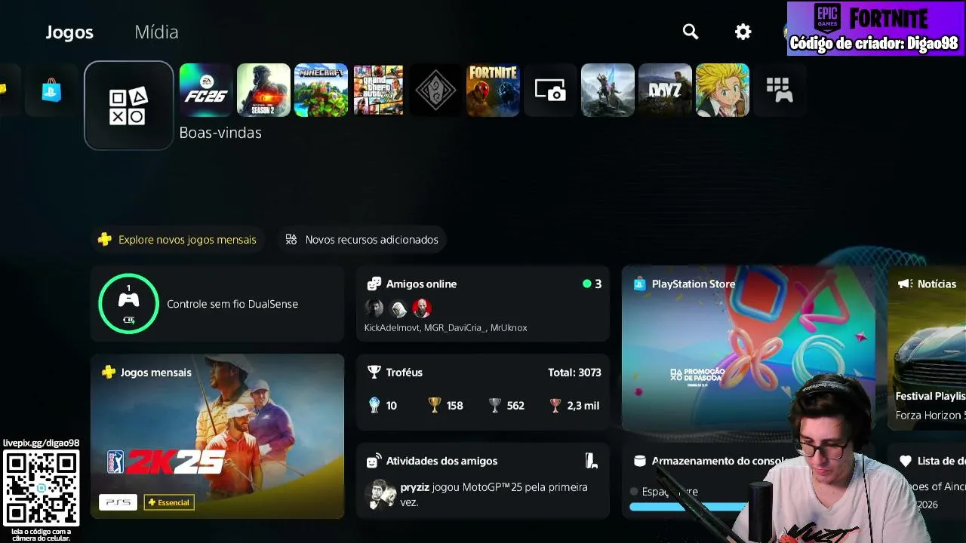Launch EA FC26 game tile

pyautogui.click(x=206, y=90)
